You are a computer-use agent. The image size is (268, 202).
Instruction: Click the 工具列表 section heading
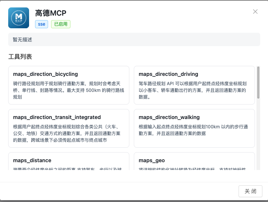(20, 57)
